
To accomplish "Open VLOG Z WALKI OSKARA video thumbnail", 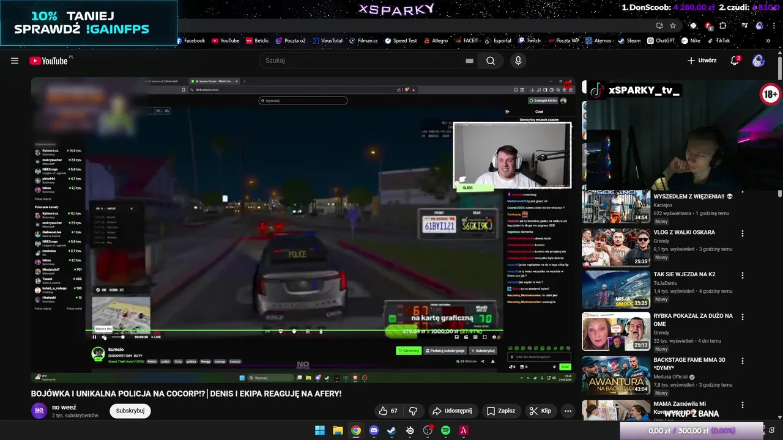I will point(616,248).
